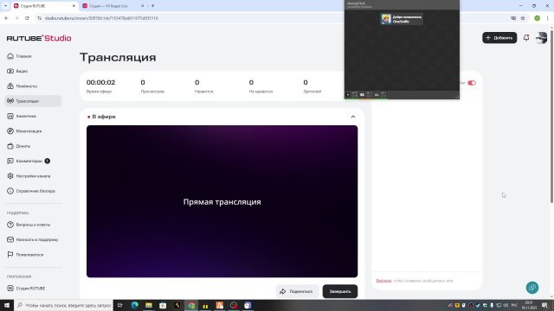Click the Студия RUTUBE app icon
The image size is (554, 311).
coord(10,289)
